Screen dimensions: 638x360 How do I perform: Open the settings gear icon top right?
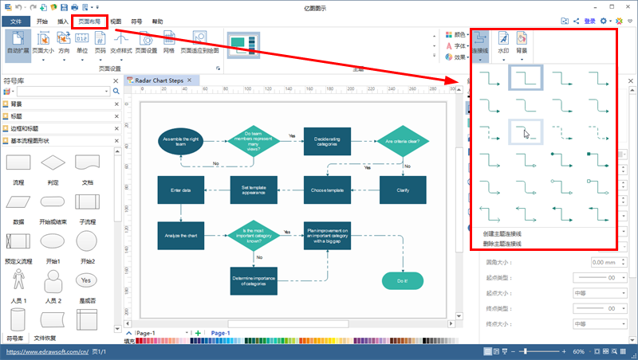pos(604,22)
